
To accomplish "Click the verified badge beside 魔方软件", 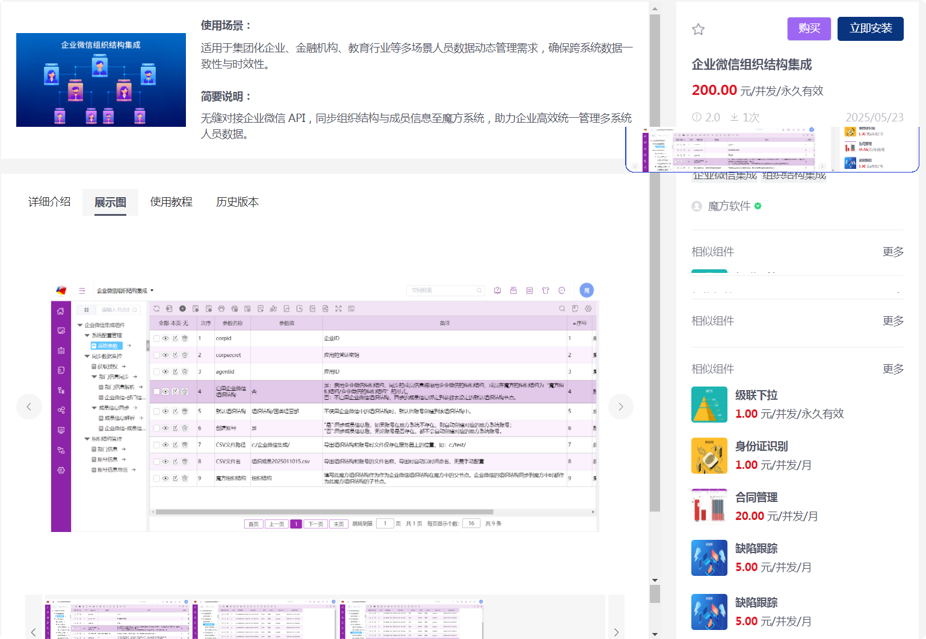I will click(x=758, y=206).
